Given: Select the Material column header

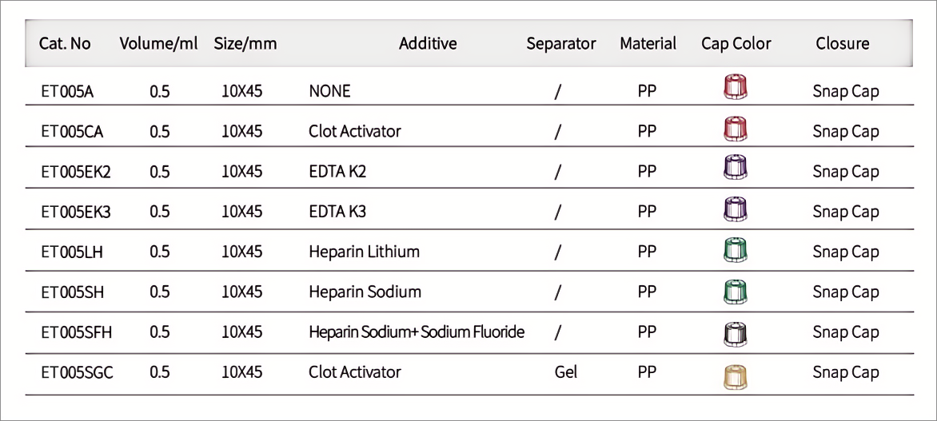Looking at the screenshot, I should (x=648, y=43).
